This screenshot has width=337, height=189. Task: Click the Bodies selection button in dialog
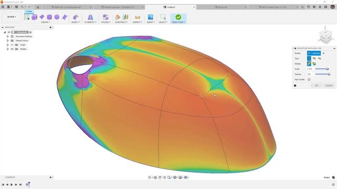coord(314,53)
